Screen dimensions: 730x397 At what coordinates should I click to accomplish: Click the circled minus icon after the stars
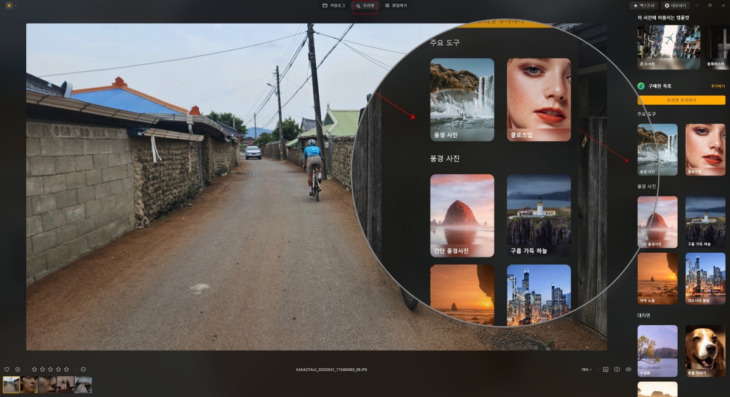click(x=83, y=370)
